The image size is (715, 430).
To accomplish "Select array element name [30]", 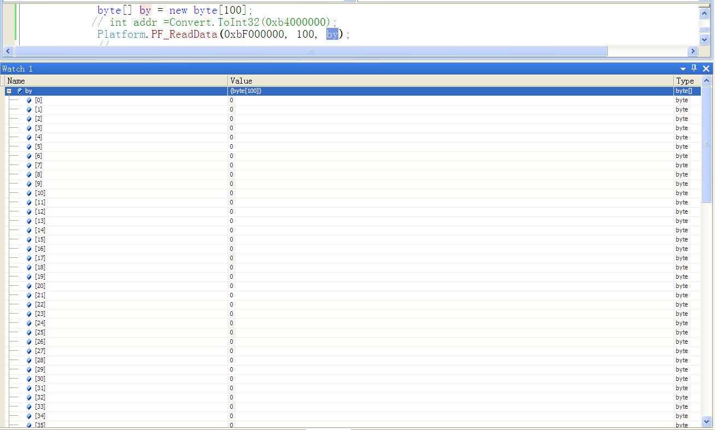I will [x=40, y=379].
